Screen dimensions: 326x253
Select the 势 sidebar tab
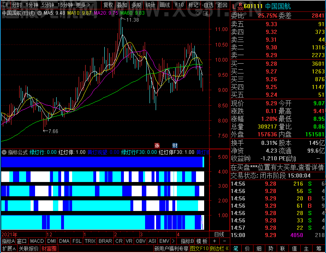(x=271, y=249)
